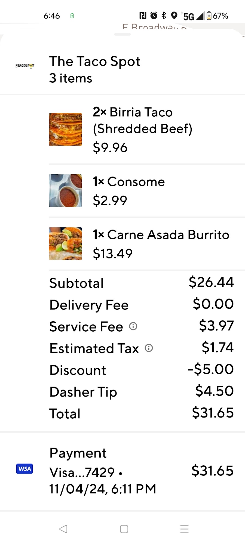Screen dimensions: 245x544
Task: Tap the Service Fee info icon
Action: coord(133,326)
